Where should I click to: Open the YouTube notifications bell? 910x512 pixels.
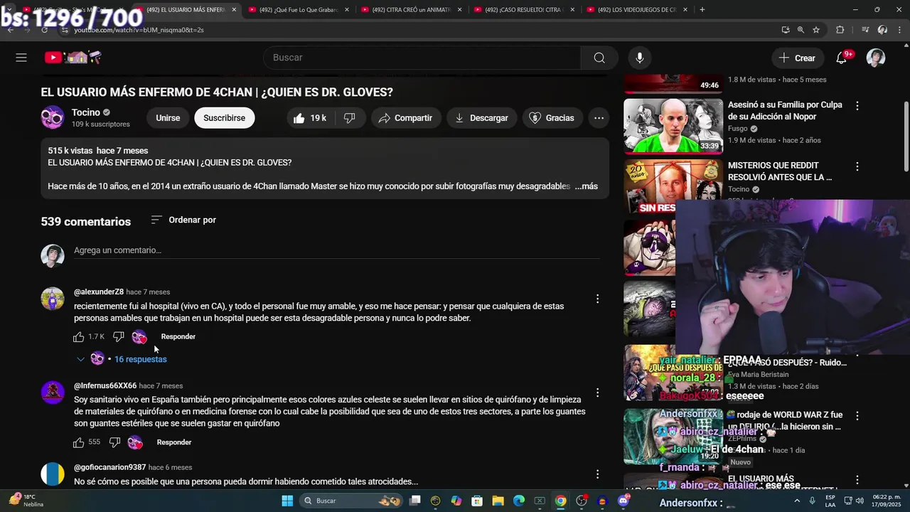tap(842, 58)
